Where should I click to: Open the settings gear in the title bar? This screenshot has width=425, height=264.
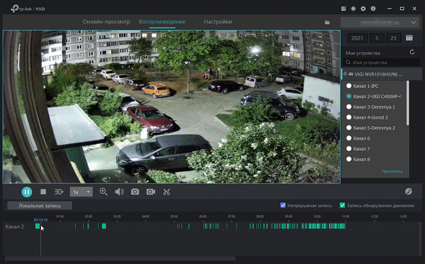[363, 9]
